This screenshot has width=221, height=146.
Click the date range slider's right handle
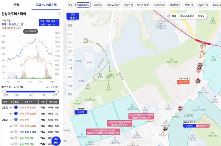(x=57, y=92)
